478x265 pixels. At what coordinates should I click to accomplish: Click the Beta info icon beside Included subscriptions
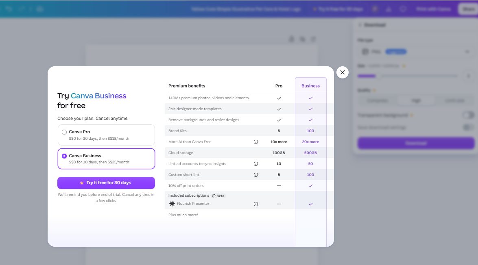click(x=214, y=196)
